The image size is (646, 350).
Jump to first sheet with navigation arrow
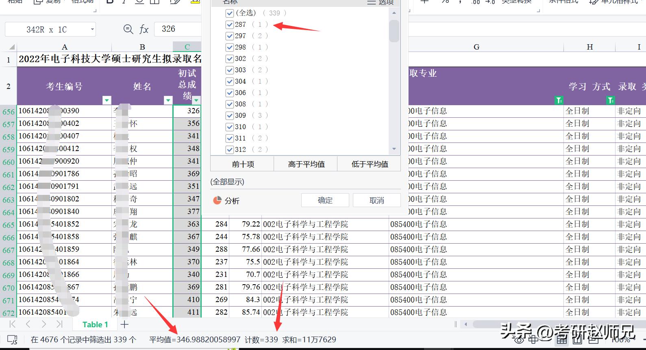[13, 324]
